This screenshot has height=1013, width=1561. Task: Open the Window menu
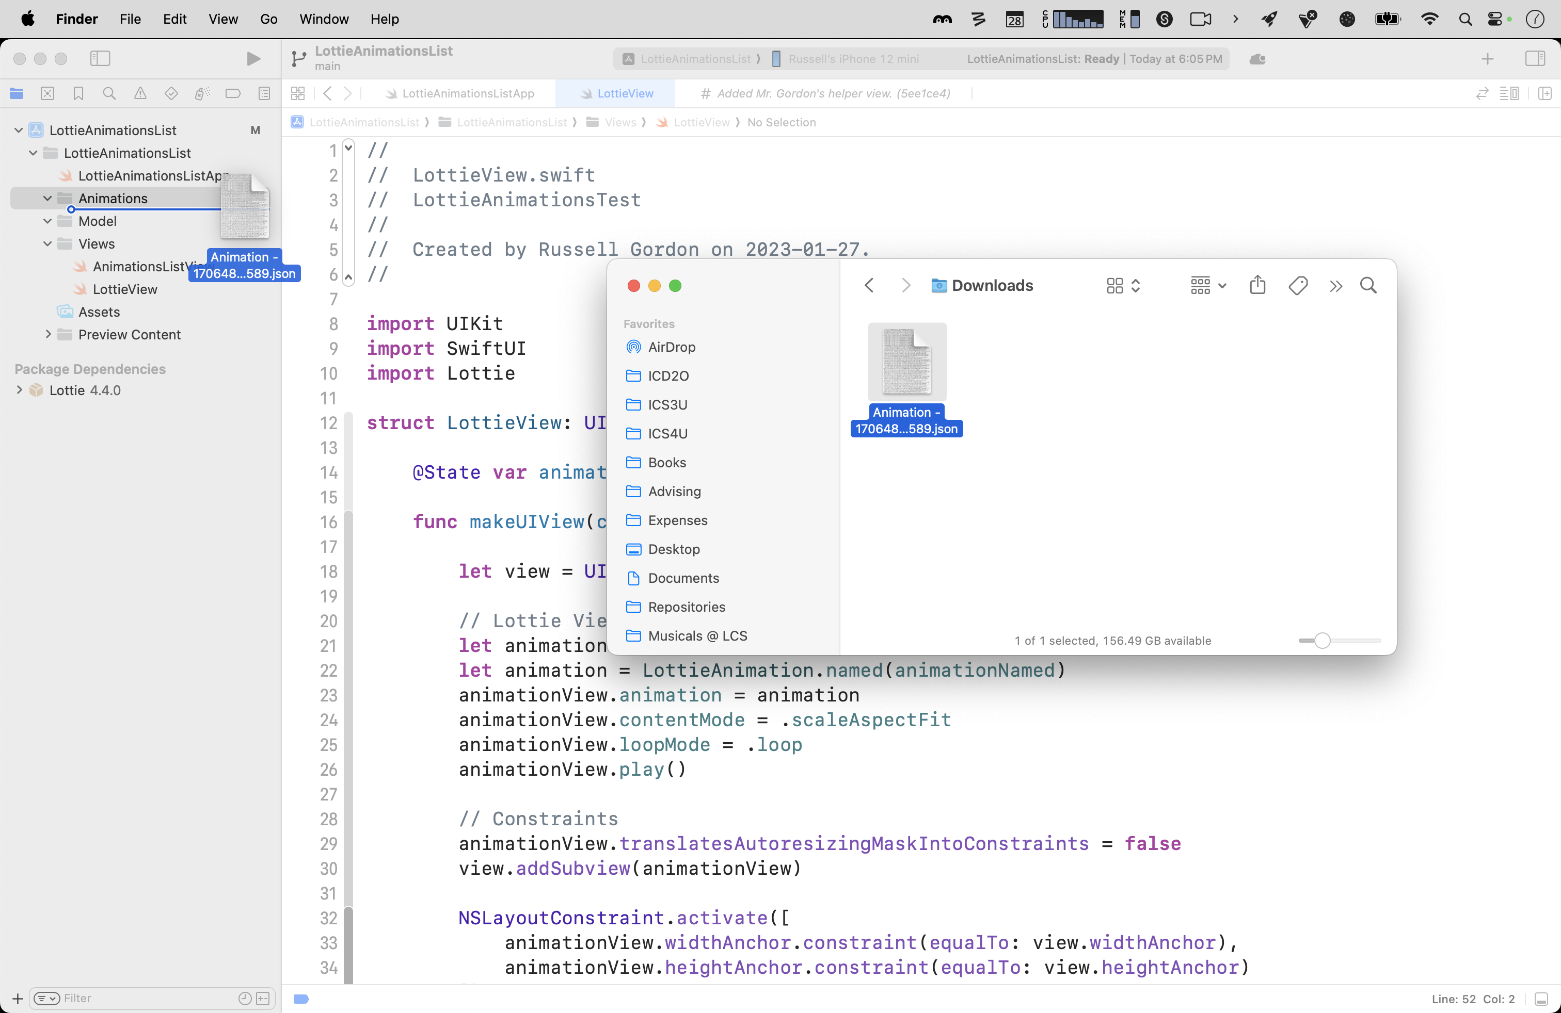point(323,19)
